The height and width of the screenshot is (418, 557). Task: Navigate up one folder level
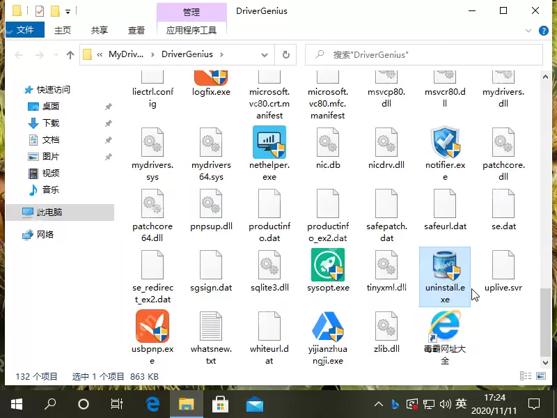[70, 54]
